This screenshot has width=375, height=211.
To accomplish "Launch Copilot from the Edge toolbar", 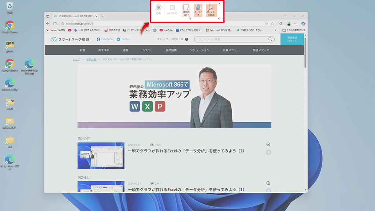I will click(303, 24).
